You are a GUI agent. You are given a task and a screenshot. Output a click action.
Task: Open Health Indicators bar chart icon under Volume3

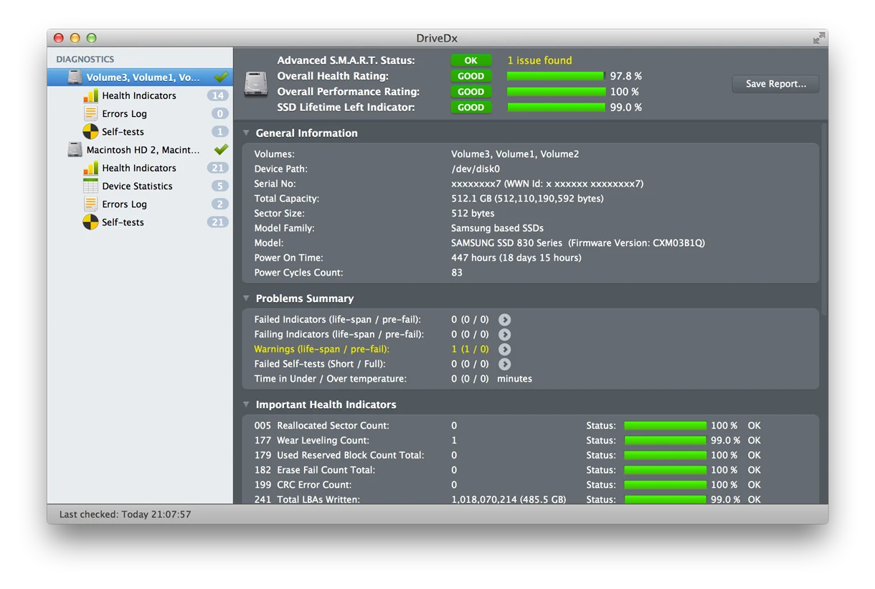pos(90,95)
